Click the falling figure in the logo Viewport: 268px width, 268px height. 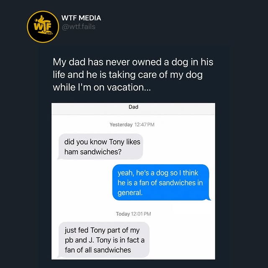(44, 23)
